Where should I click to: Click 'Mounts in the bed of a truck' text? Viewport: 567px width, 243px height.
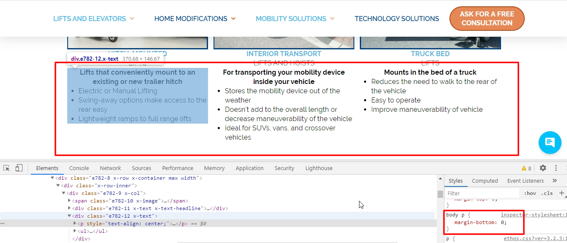point(430,72)
